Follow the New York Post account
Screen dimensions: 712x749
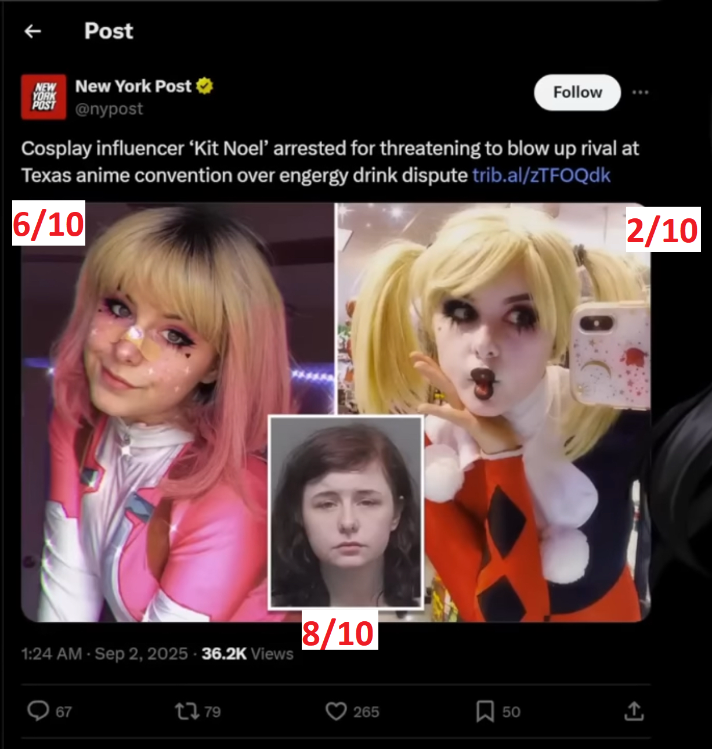[x=577, y=92]
